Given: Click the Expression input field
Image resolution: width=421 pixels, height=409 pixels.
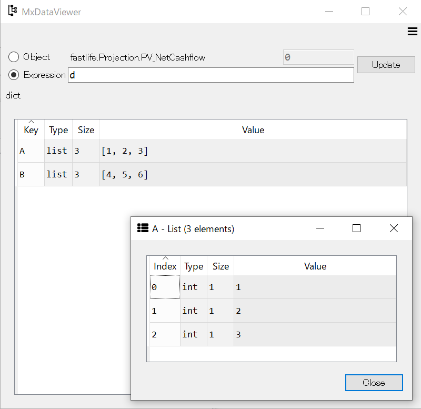Looking at the screenshot, I should (x=210, y=75).
